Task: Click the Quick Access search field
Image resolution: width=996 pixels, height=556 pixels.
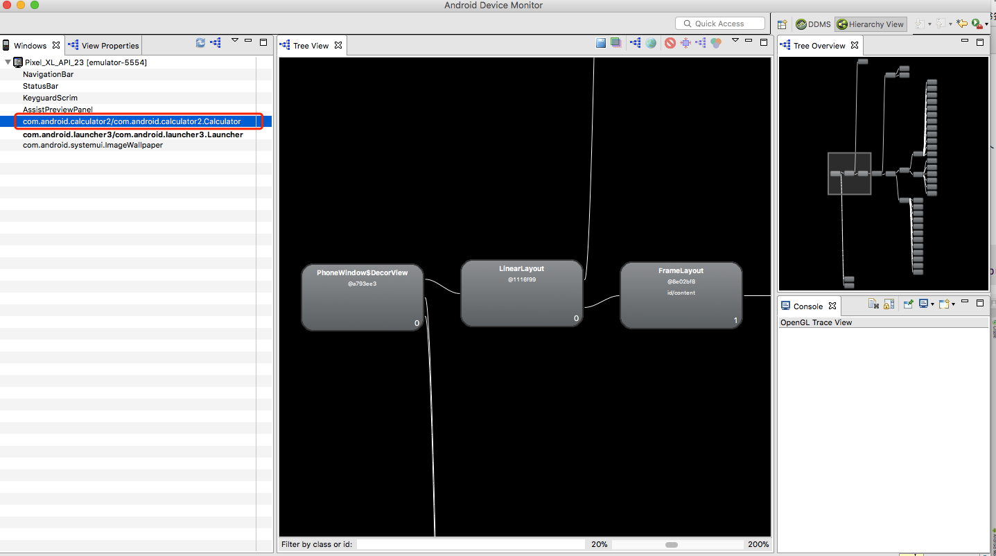Action: point(720,24)
